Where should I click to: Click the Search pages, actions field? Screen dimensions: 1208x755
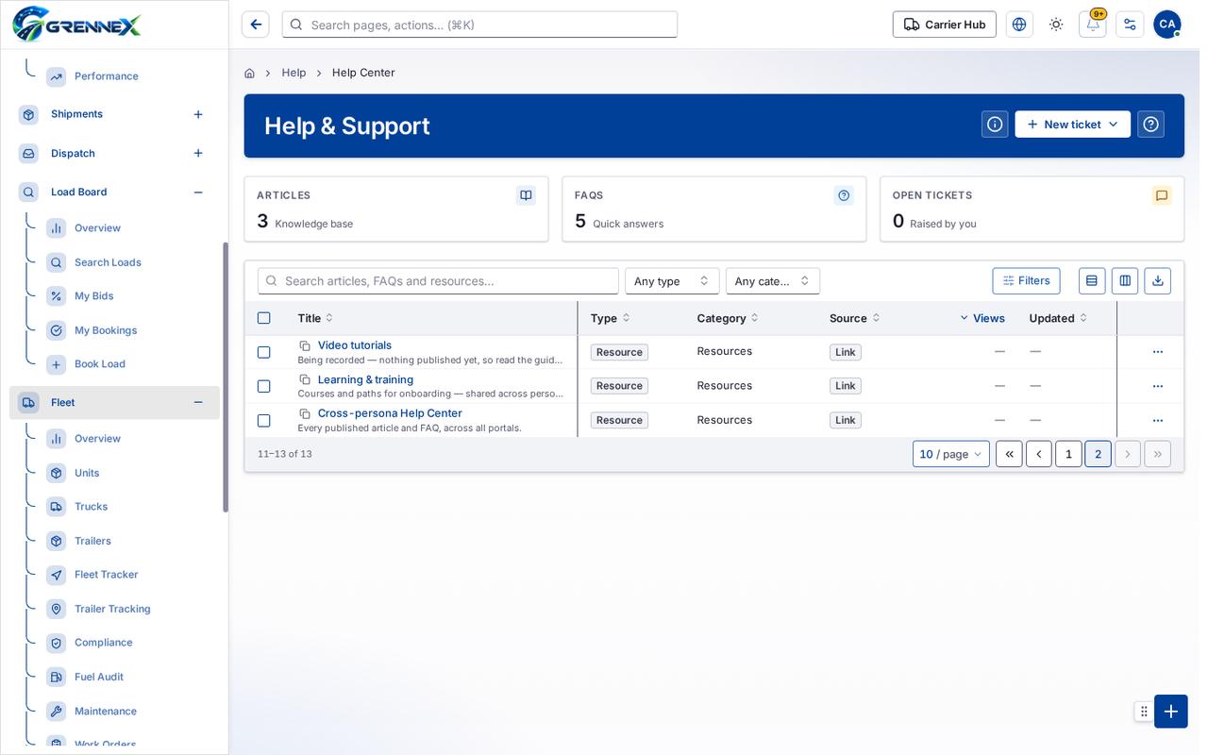tap(479, 25)
